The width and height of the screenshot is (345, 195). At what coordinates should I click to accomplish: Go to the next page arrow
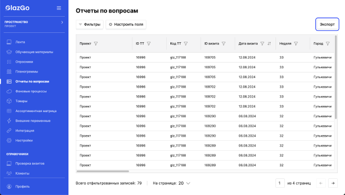coord(333,183)
